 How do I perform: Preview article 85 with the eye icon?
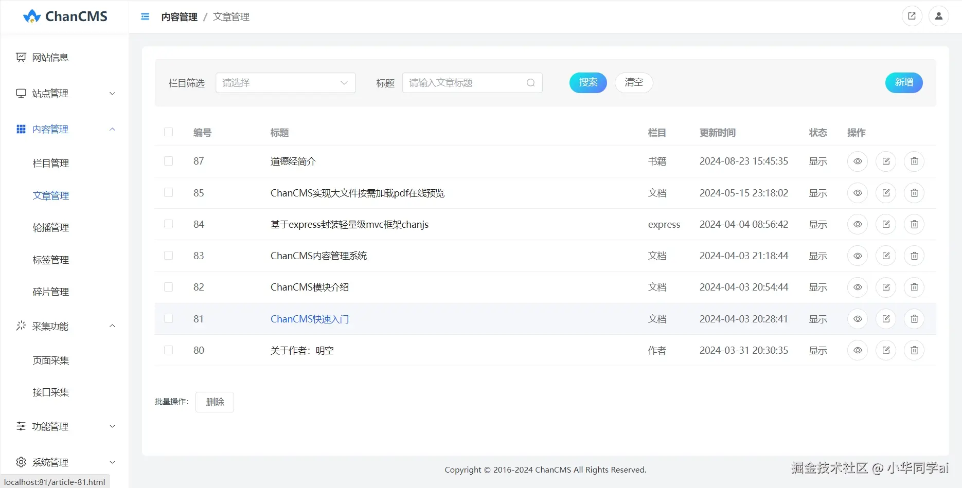pos(858,193)
